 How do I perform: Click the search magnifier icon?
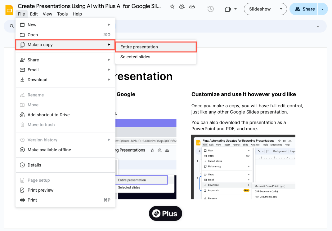click(x=12, y=26)
